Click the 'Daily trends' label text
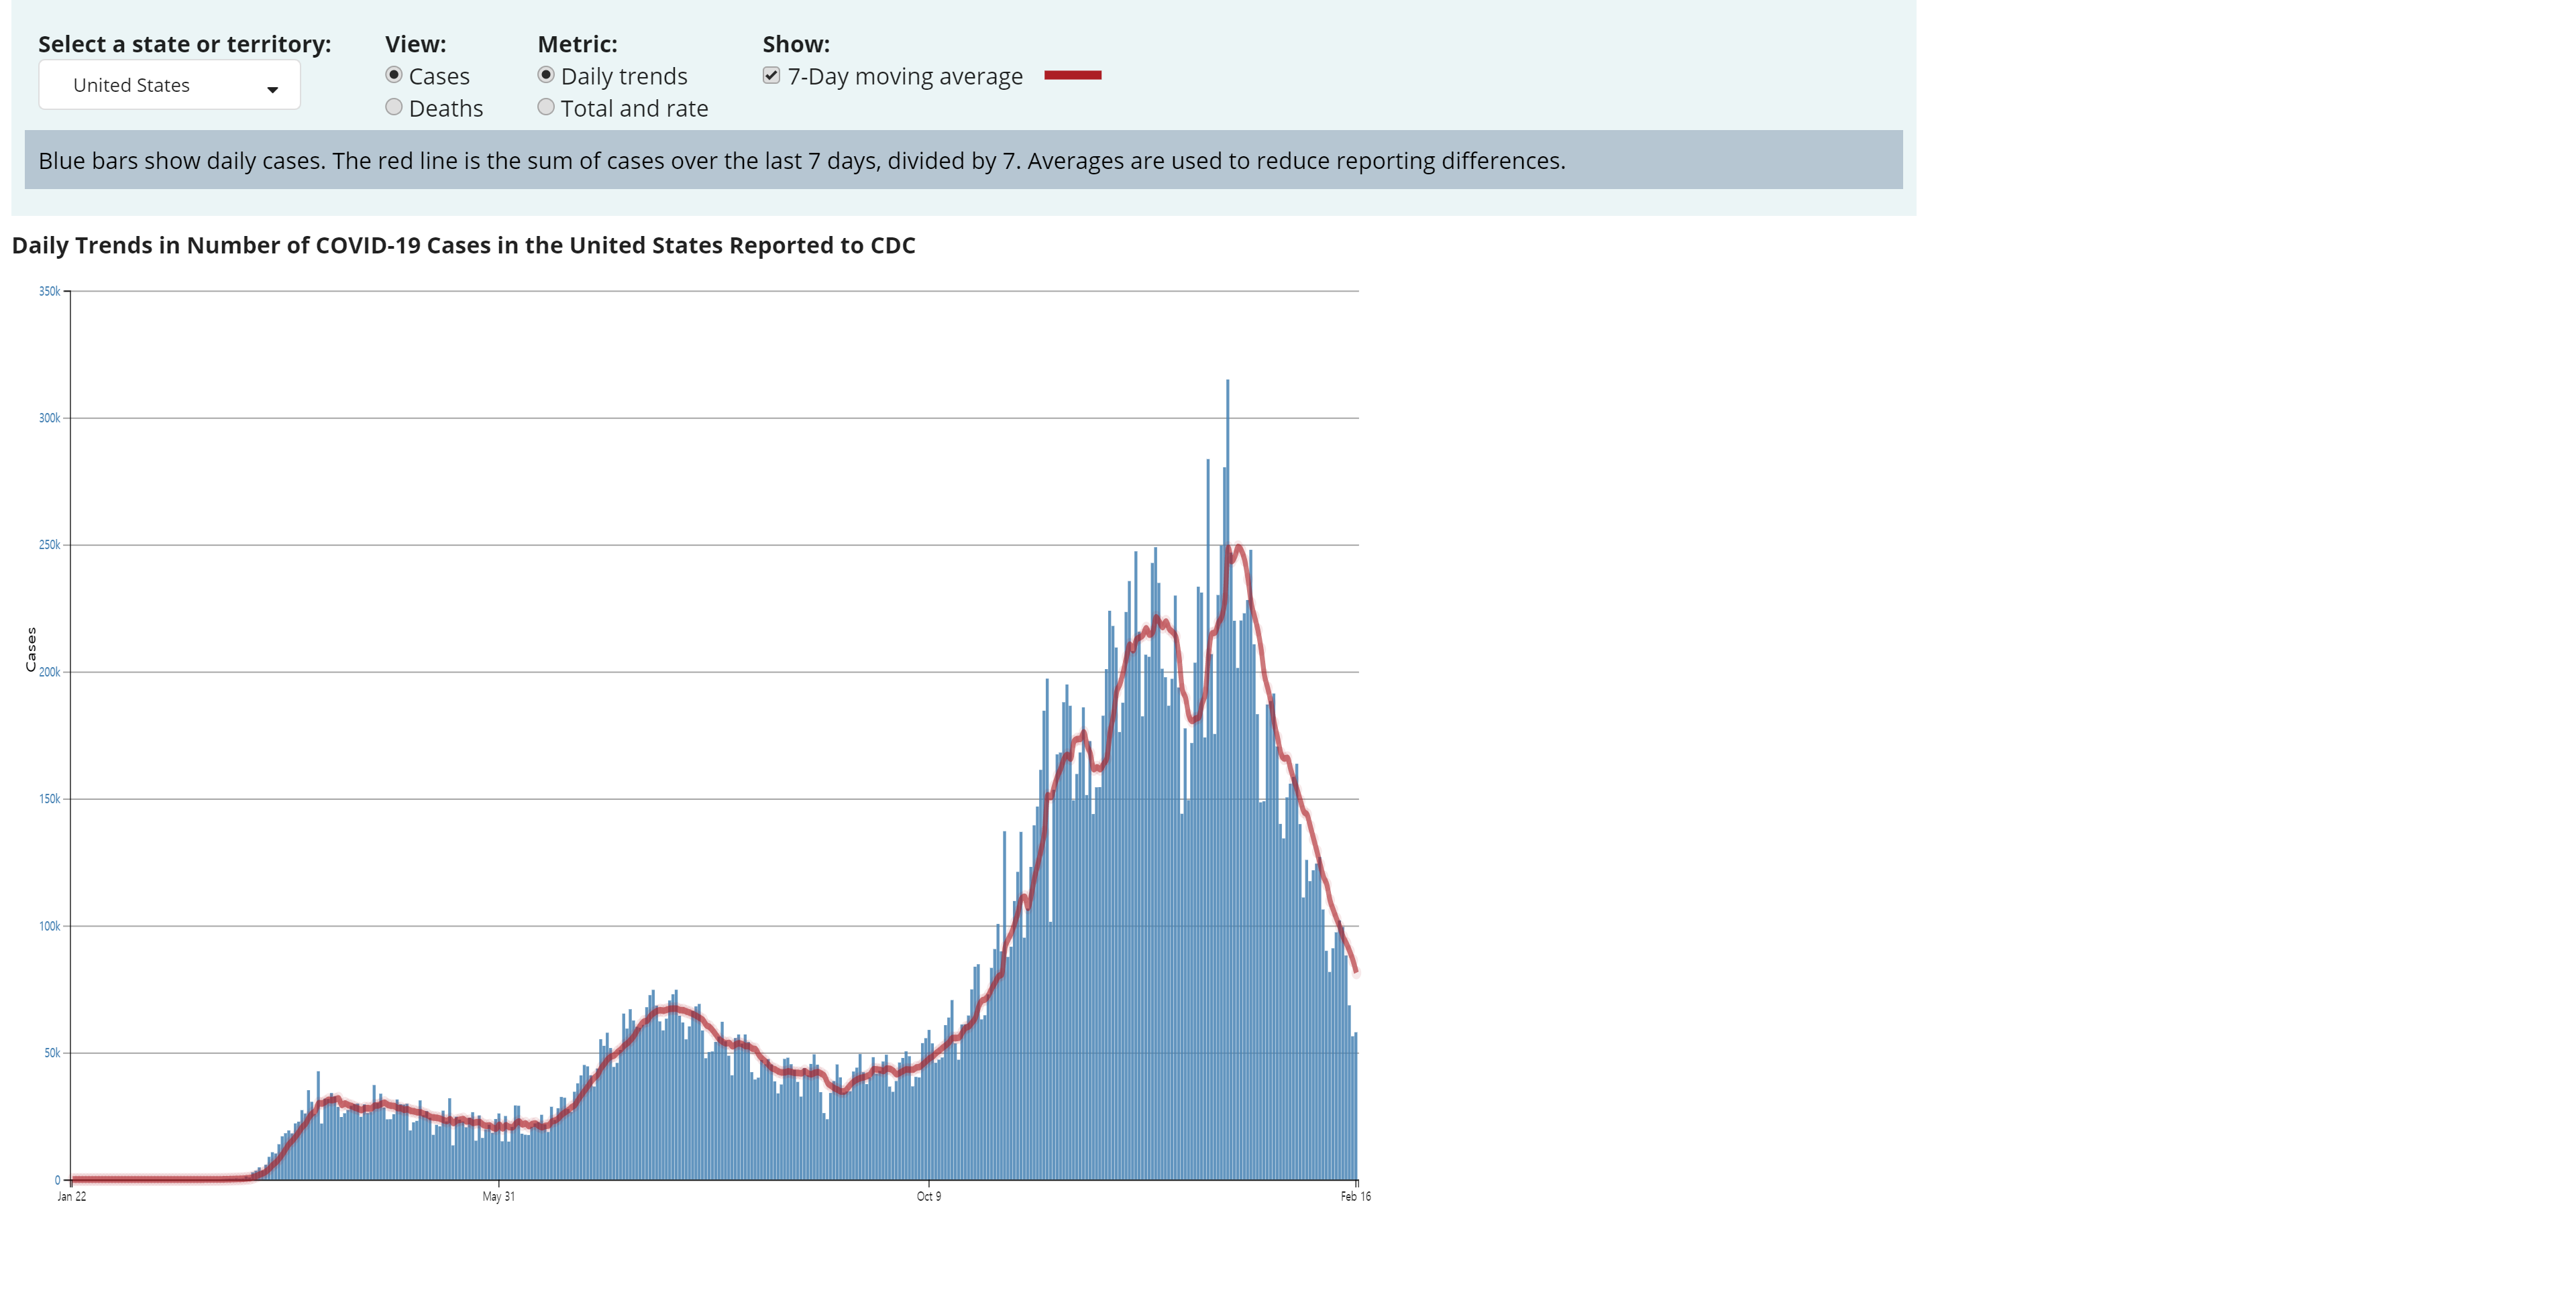Screen dimensions: 2576x1298 click(x=624, y=77)
